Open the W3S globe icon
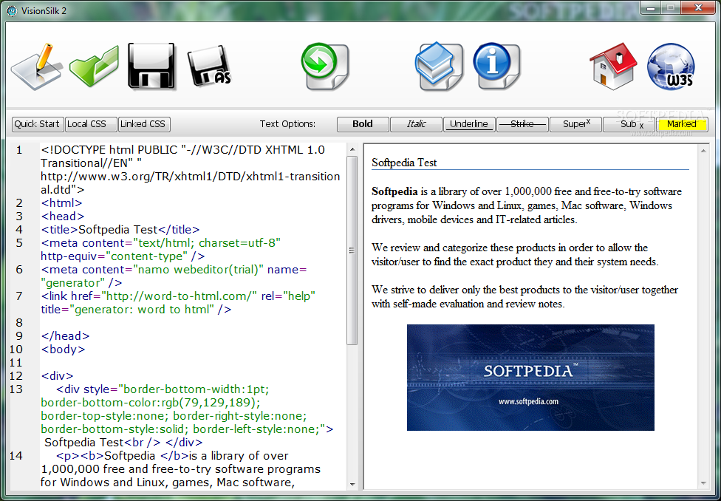 pyautogui.click(x=671, y=67)
